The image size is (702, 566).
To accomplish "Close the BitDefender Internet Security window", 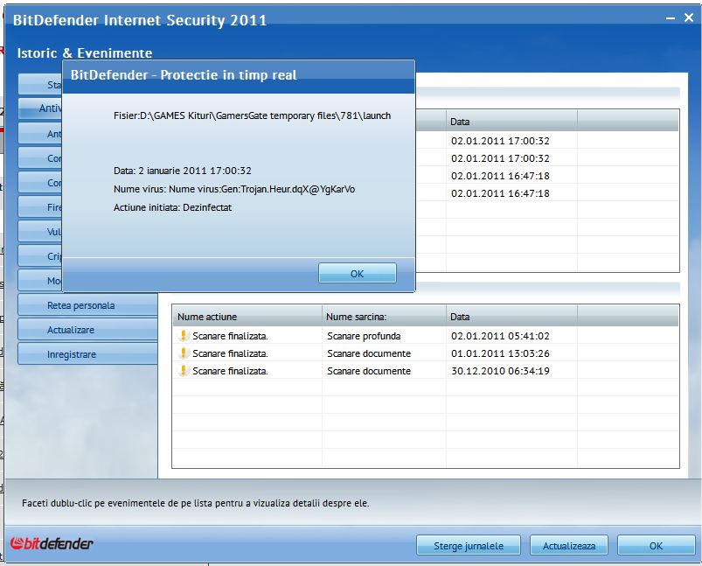I will [x=689, y=17].
